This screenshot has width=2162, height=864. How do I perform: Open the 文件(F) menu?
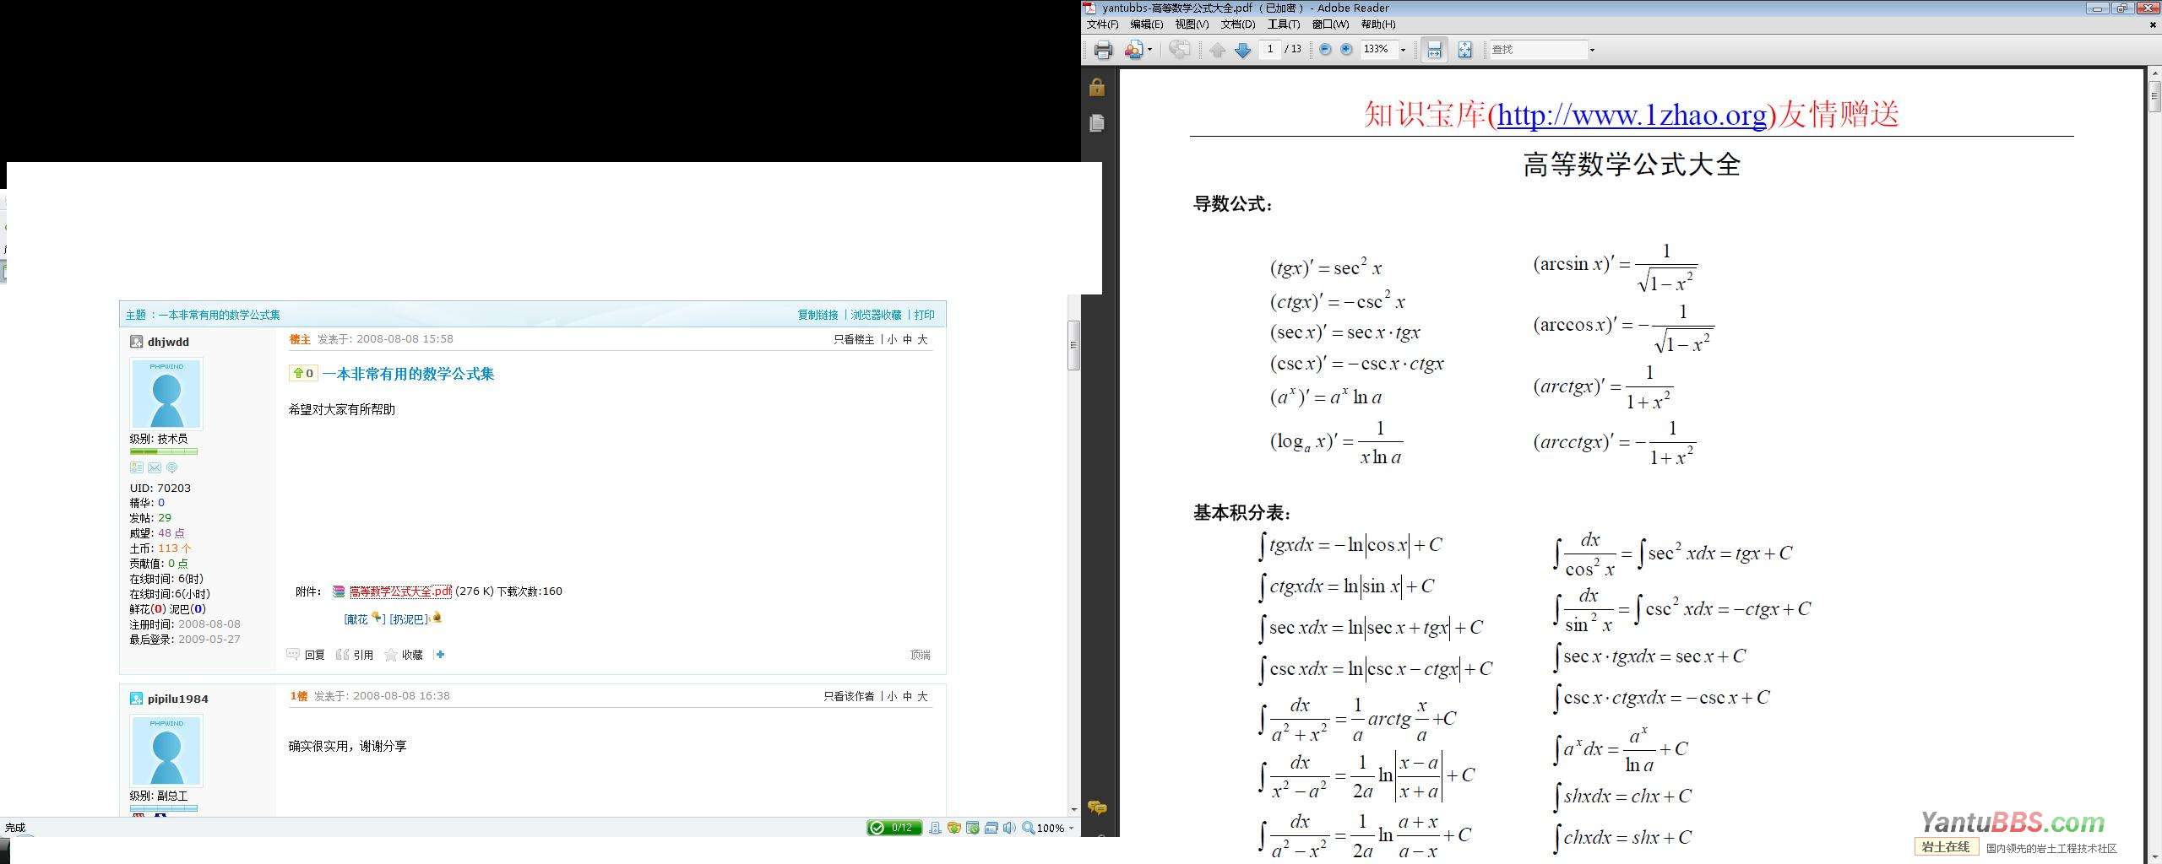point(1102,24)
